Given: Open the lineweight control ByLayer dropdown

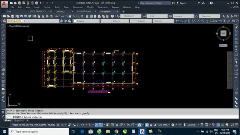Looking at the screenshot, I should pyautogui.click(x=141, y=21).
